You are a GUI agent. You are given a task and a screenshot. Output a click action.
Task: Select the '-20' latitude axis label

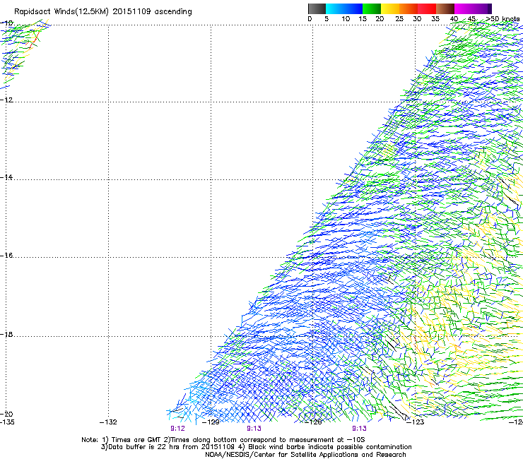click(7, 414)
